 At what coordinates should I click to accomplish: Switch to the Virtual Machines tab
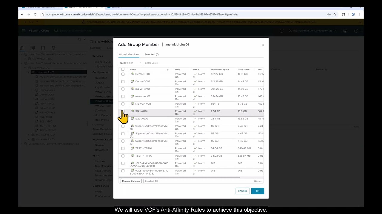(129, 54)
